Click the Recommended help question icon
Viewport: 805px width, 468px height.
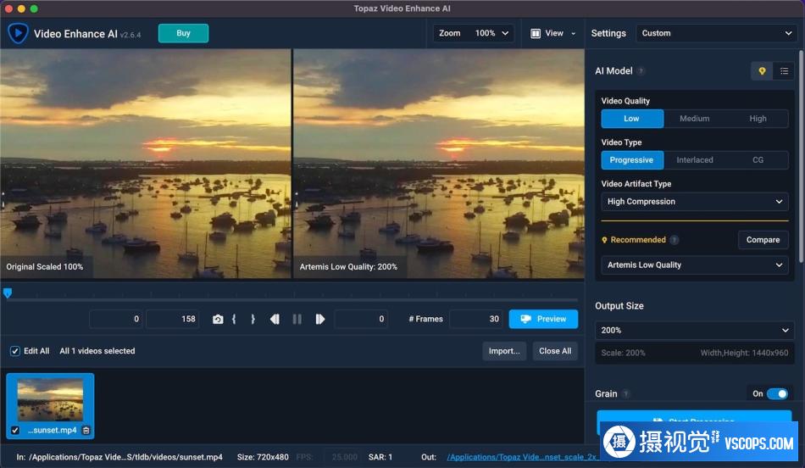(x=675, y=240)
